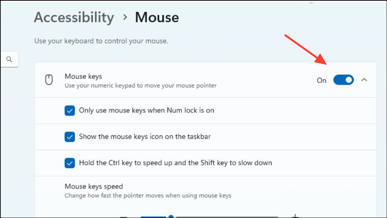The image size is (387, 218).
Task: Click the "On" status label
Action: [x=322, y=81]
